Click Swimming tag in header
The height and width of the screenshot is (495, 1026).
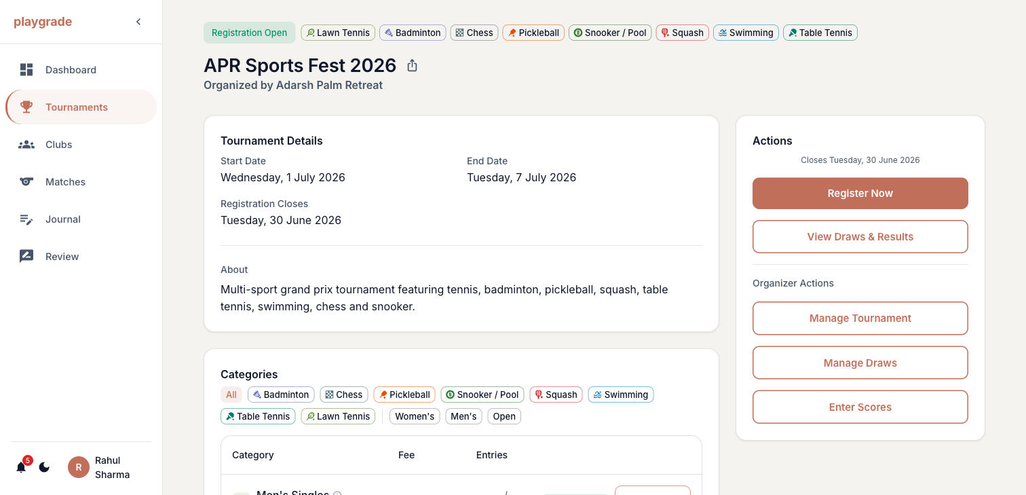click(746, 33)
